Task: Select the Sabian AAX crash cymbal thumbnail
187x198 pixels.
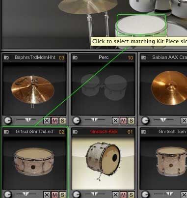Action: click(169, 88)
